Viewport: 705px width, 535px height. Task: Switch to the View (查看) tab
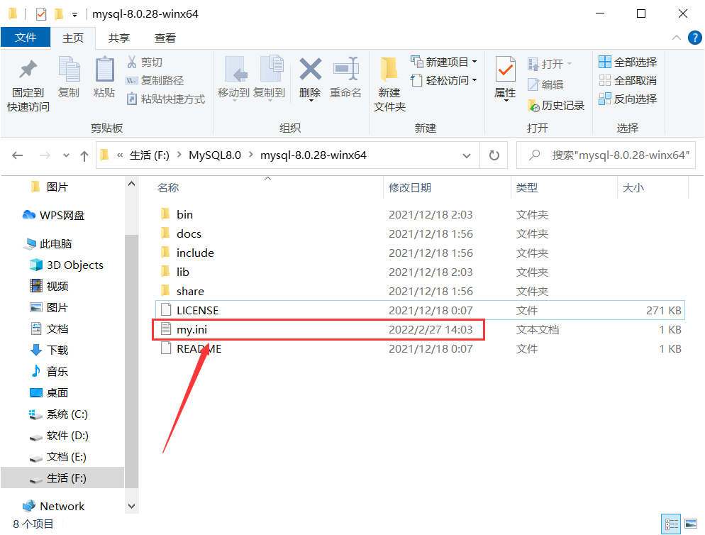165,38
